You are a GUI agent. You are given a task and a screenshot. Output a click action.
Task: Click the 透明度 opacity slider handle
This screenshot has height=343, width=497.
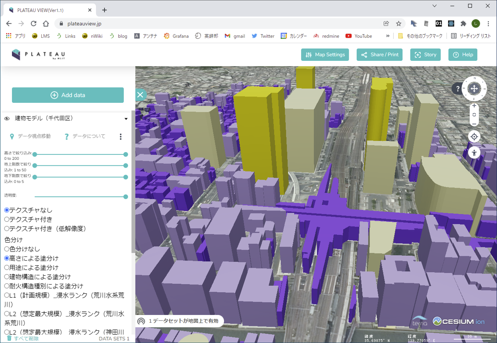[126, 197]
